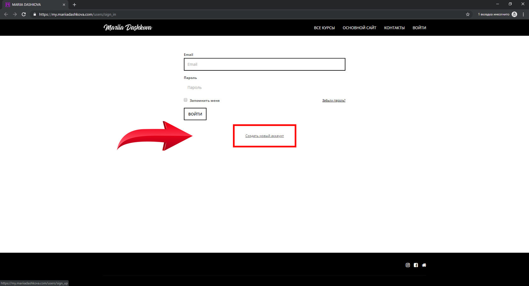View site security lock info

point(35,14)
